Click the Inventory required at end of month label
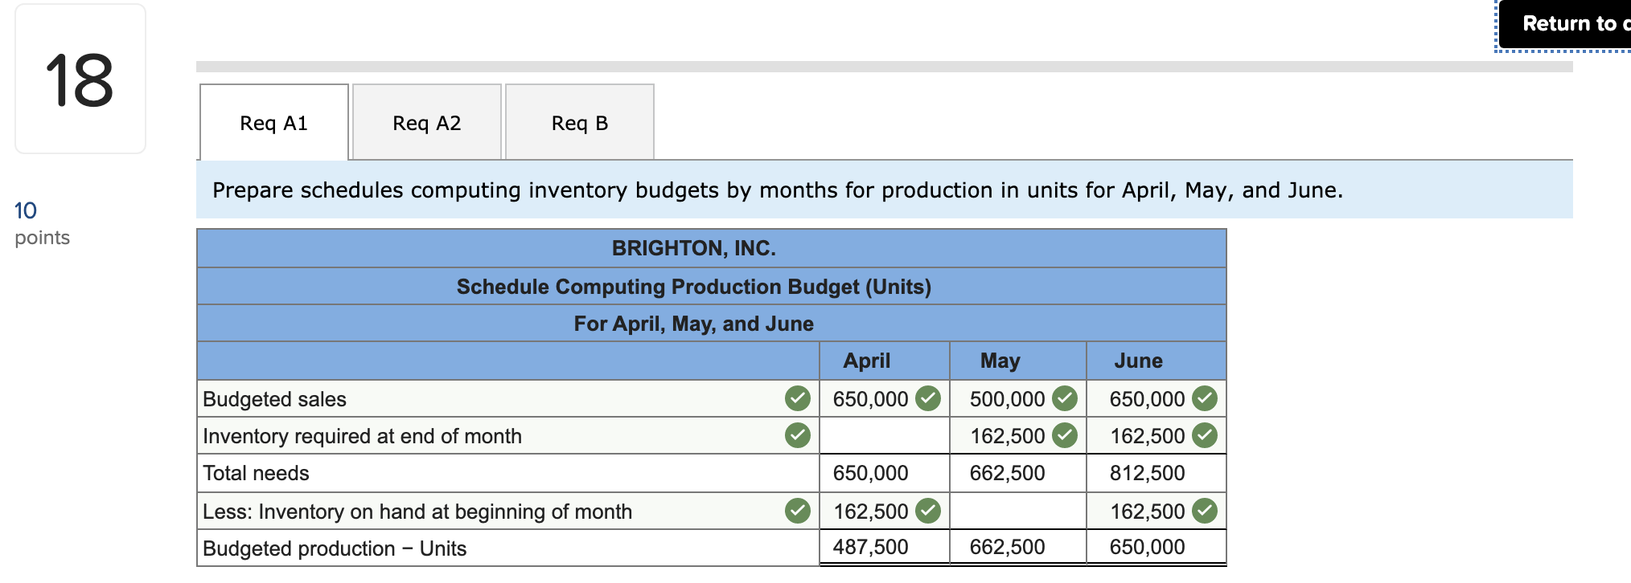This screenshot has height=583, width=1631. pyautogui.click(x=362, y=436)
